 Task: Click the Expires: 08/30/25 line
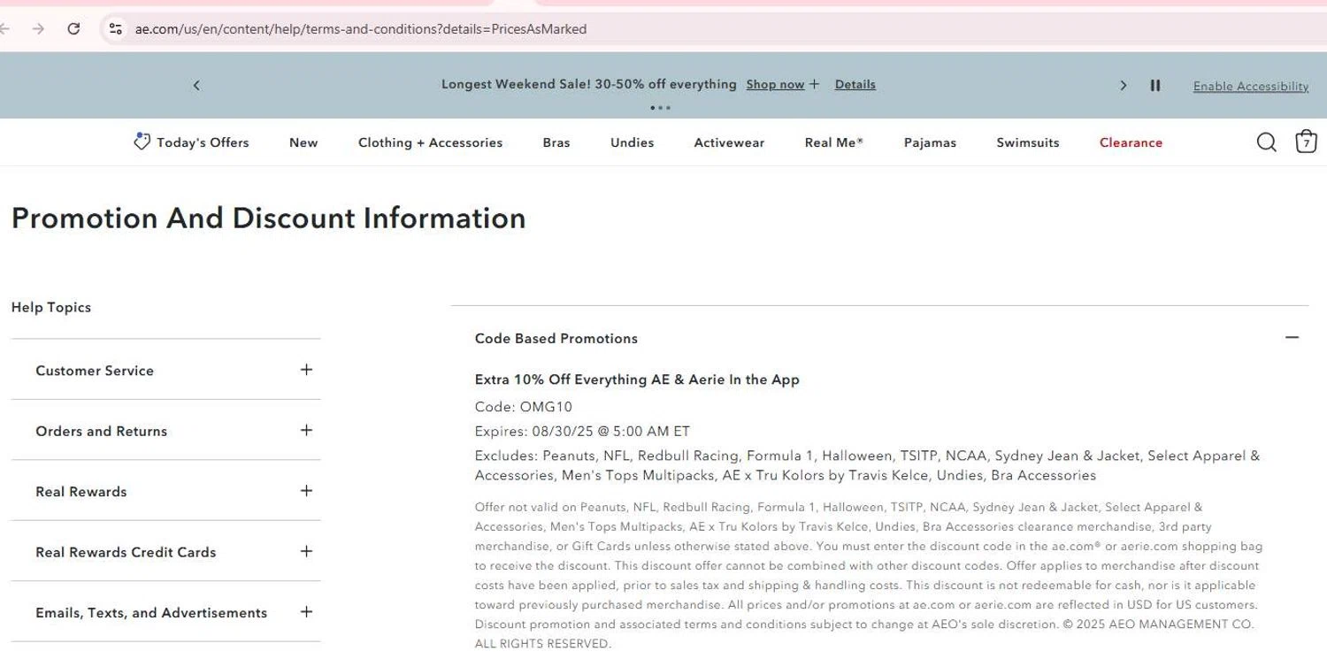[x=582, y=432]
